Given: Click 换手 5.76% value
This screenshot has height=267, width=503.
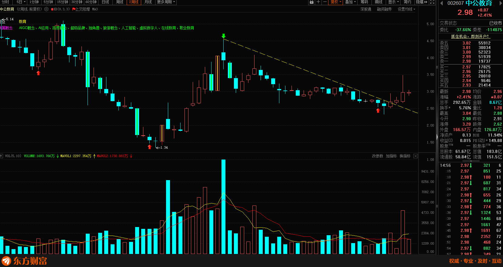Looking at the screenshot, I should (465, 108).
